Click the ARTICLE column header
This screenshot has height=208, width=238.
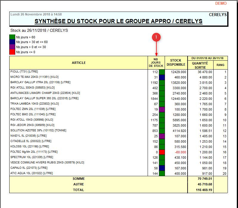click(x=79, y=63)
